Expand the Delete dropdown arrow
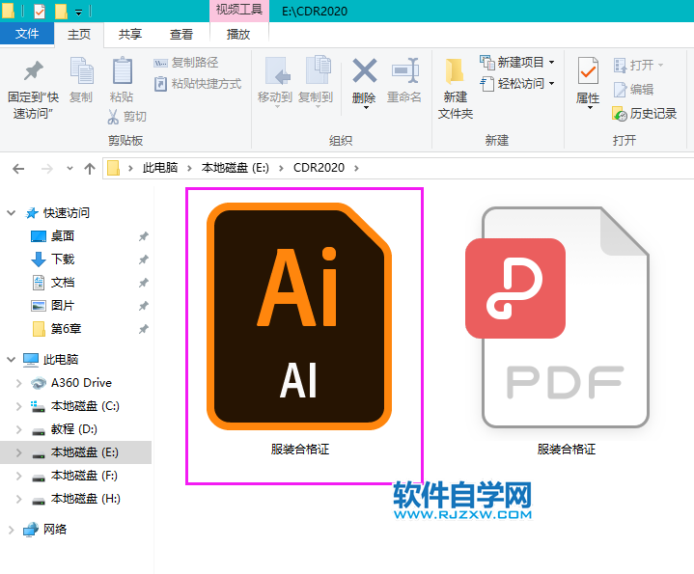 [366, 107]
